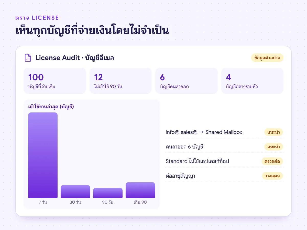Click the 7 วัน bar in chart
This screenshot has height=230, width=307.
coord(43,155)
